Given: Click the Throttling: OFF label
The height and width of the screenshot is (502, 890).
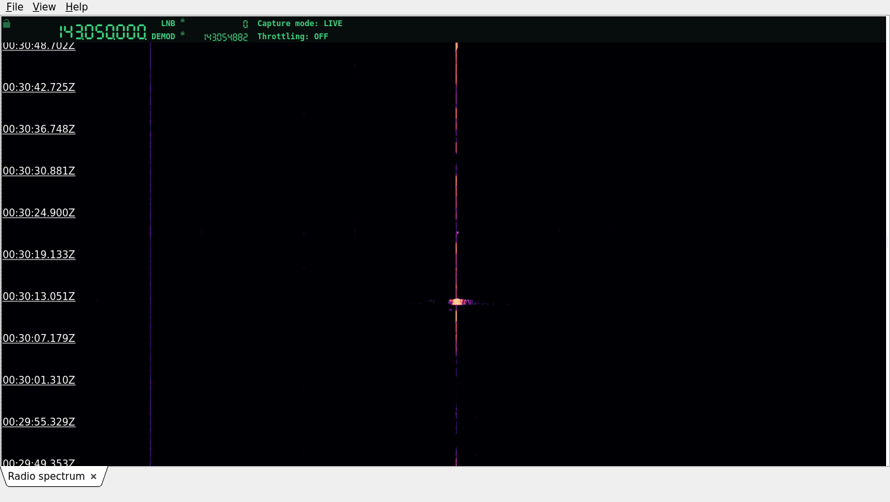Looking at the screenshot, I should [293, 37].
